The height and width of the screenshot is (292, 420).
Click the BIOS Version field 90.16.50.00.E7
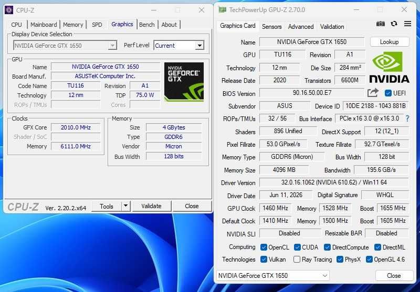(x=312, y=93)
